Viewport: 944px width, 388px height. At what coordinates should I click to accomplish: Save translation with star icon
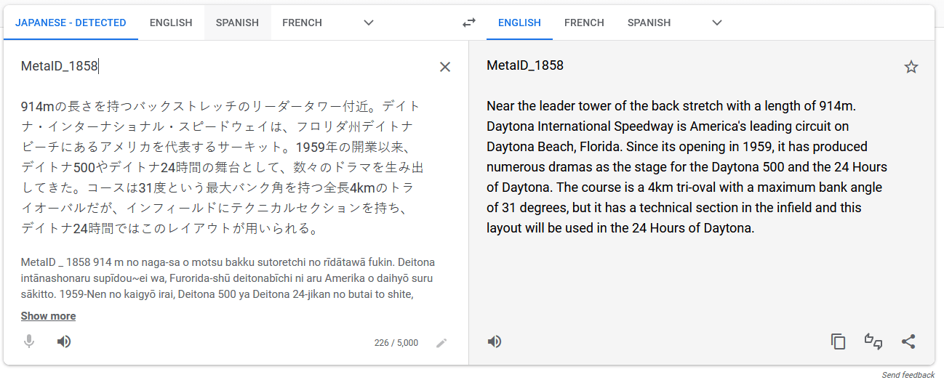[x=911, y=67]
